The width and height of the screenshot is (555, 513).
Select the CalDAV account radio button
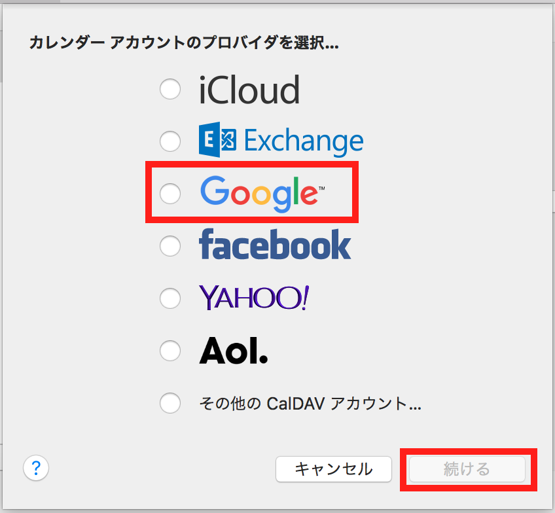(170, 403)
